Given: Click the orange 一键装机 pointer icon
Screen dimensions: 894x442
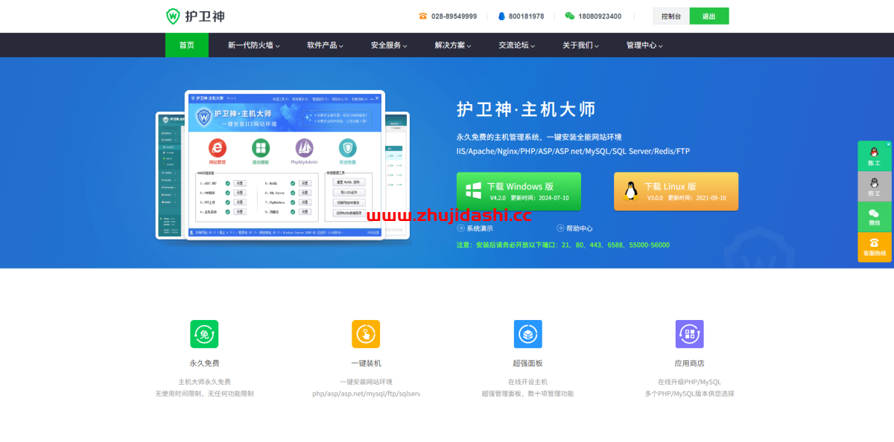Looking at the screenshot, I should point(366,334).
